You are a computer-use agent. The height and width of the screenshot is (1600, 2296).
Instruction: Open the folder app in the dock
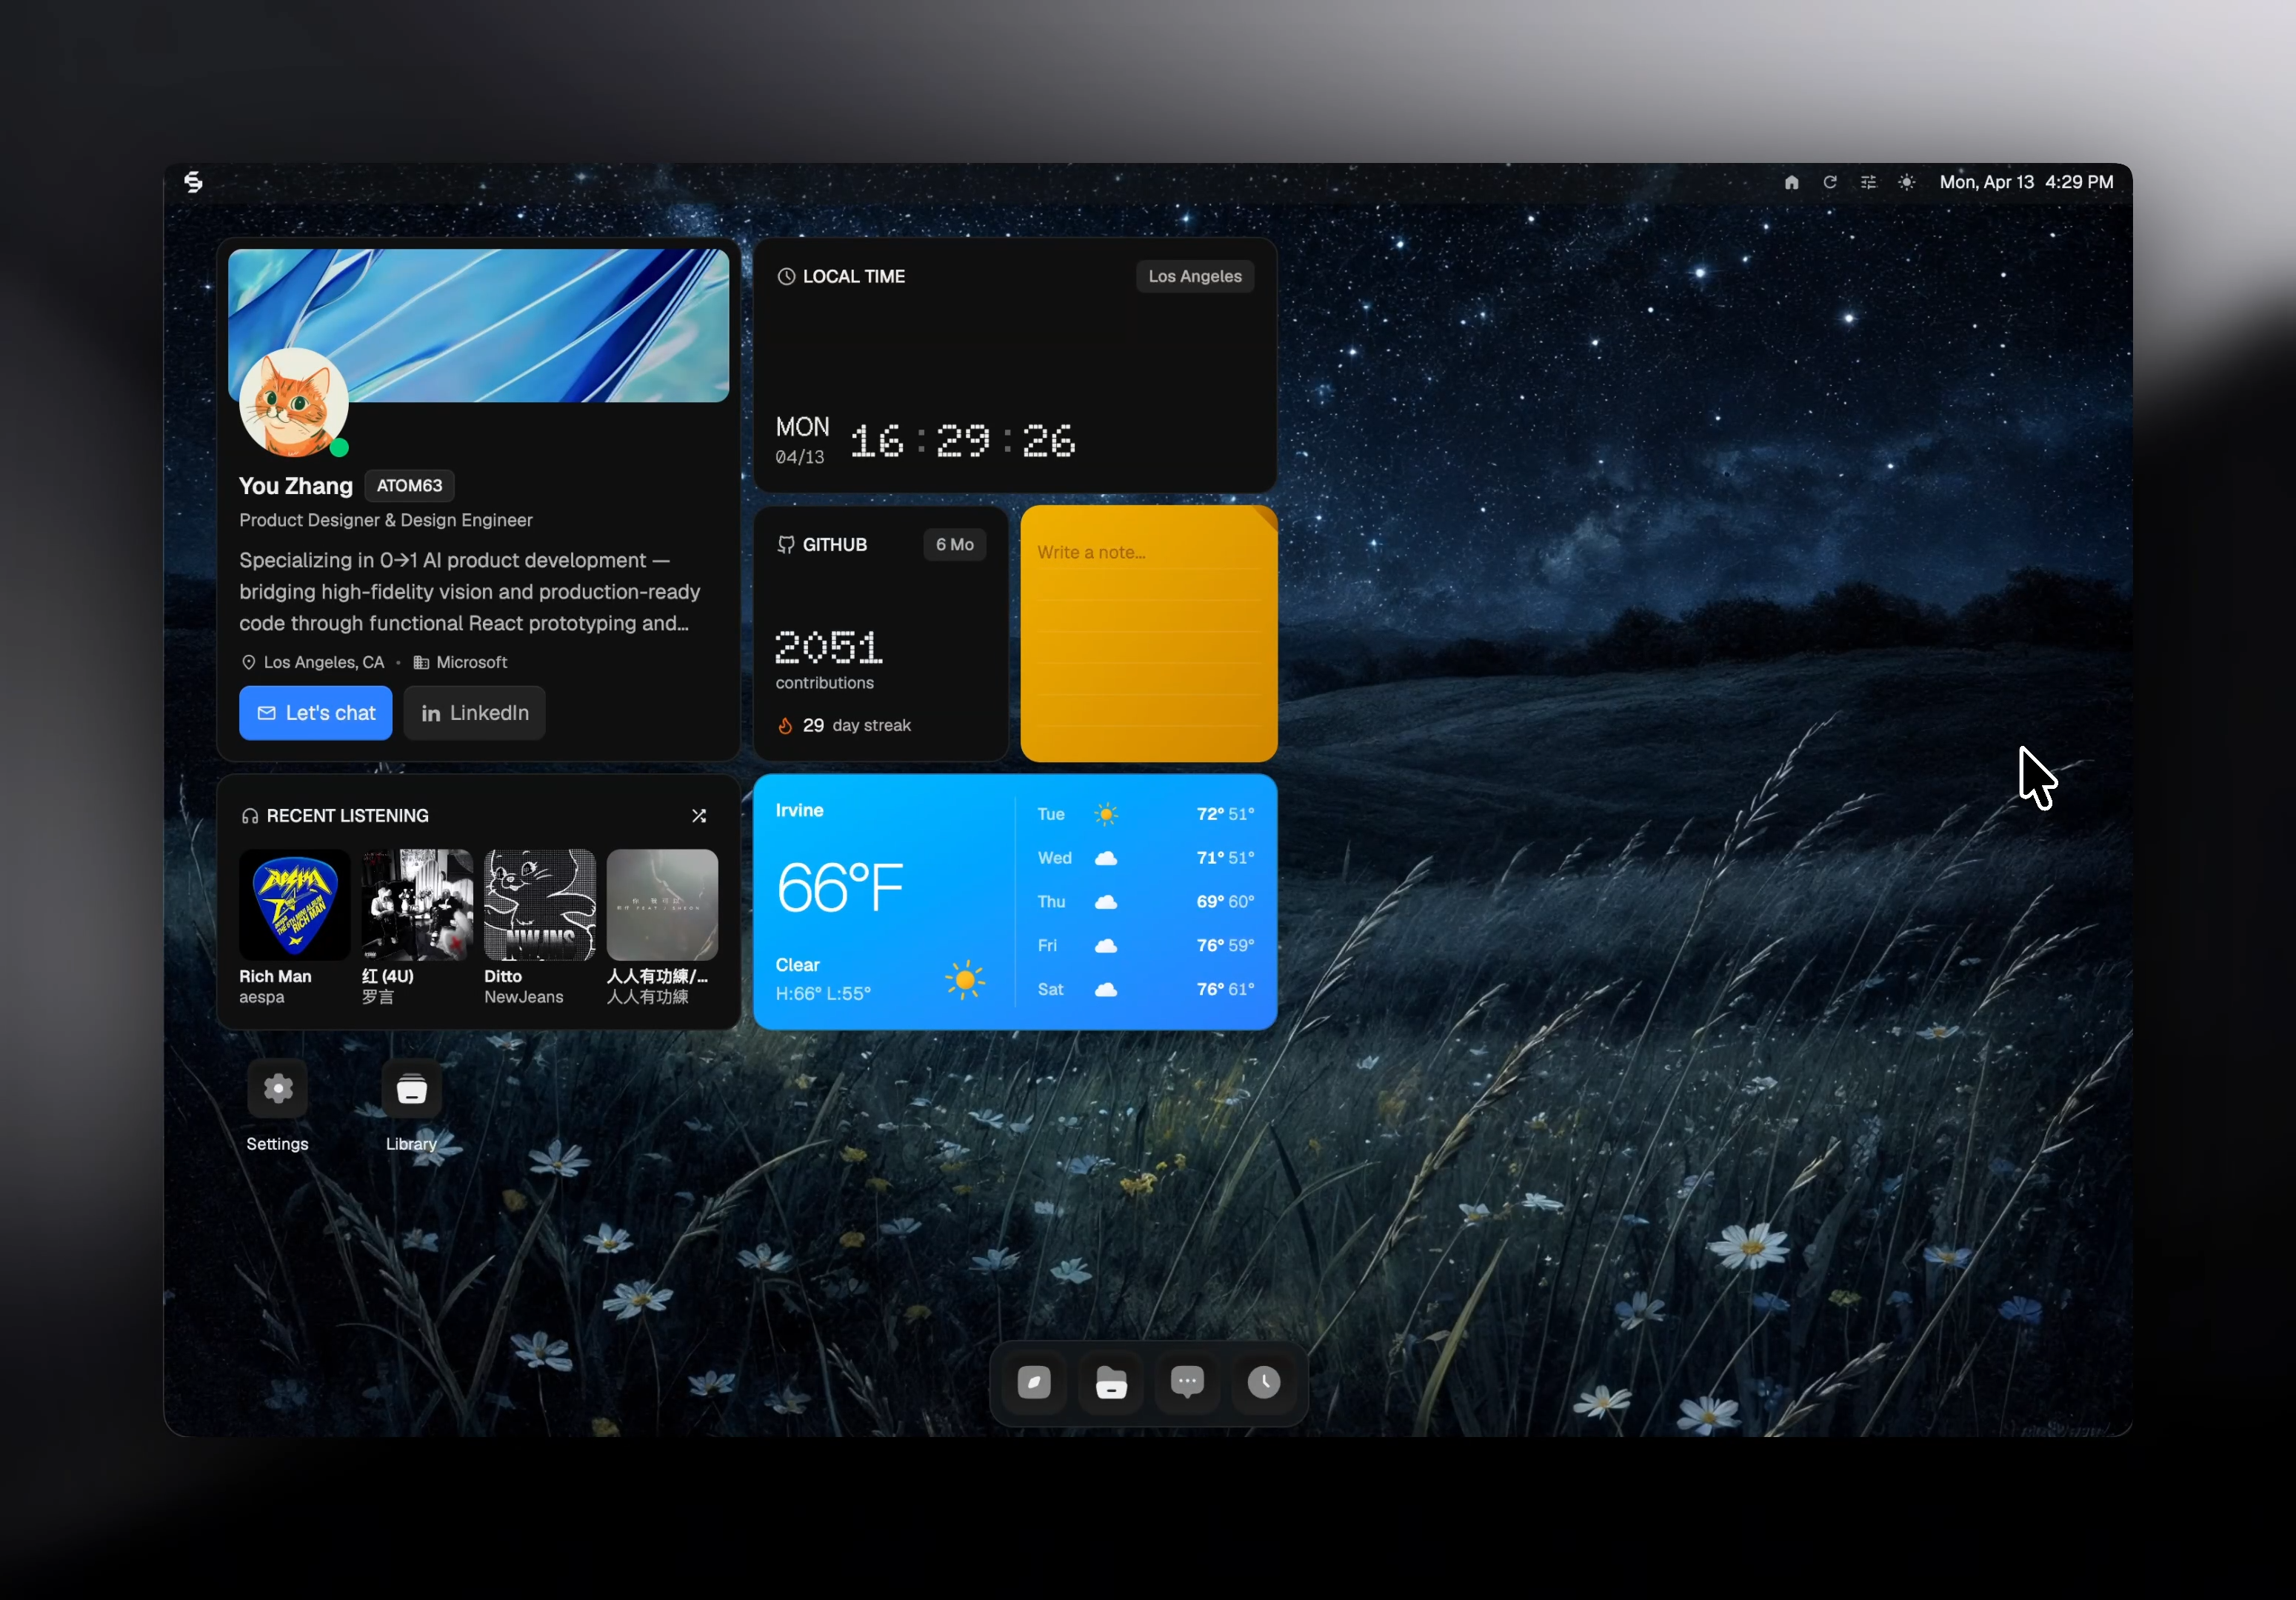tap(1110, 1383)
